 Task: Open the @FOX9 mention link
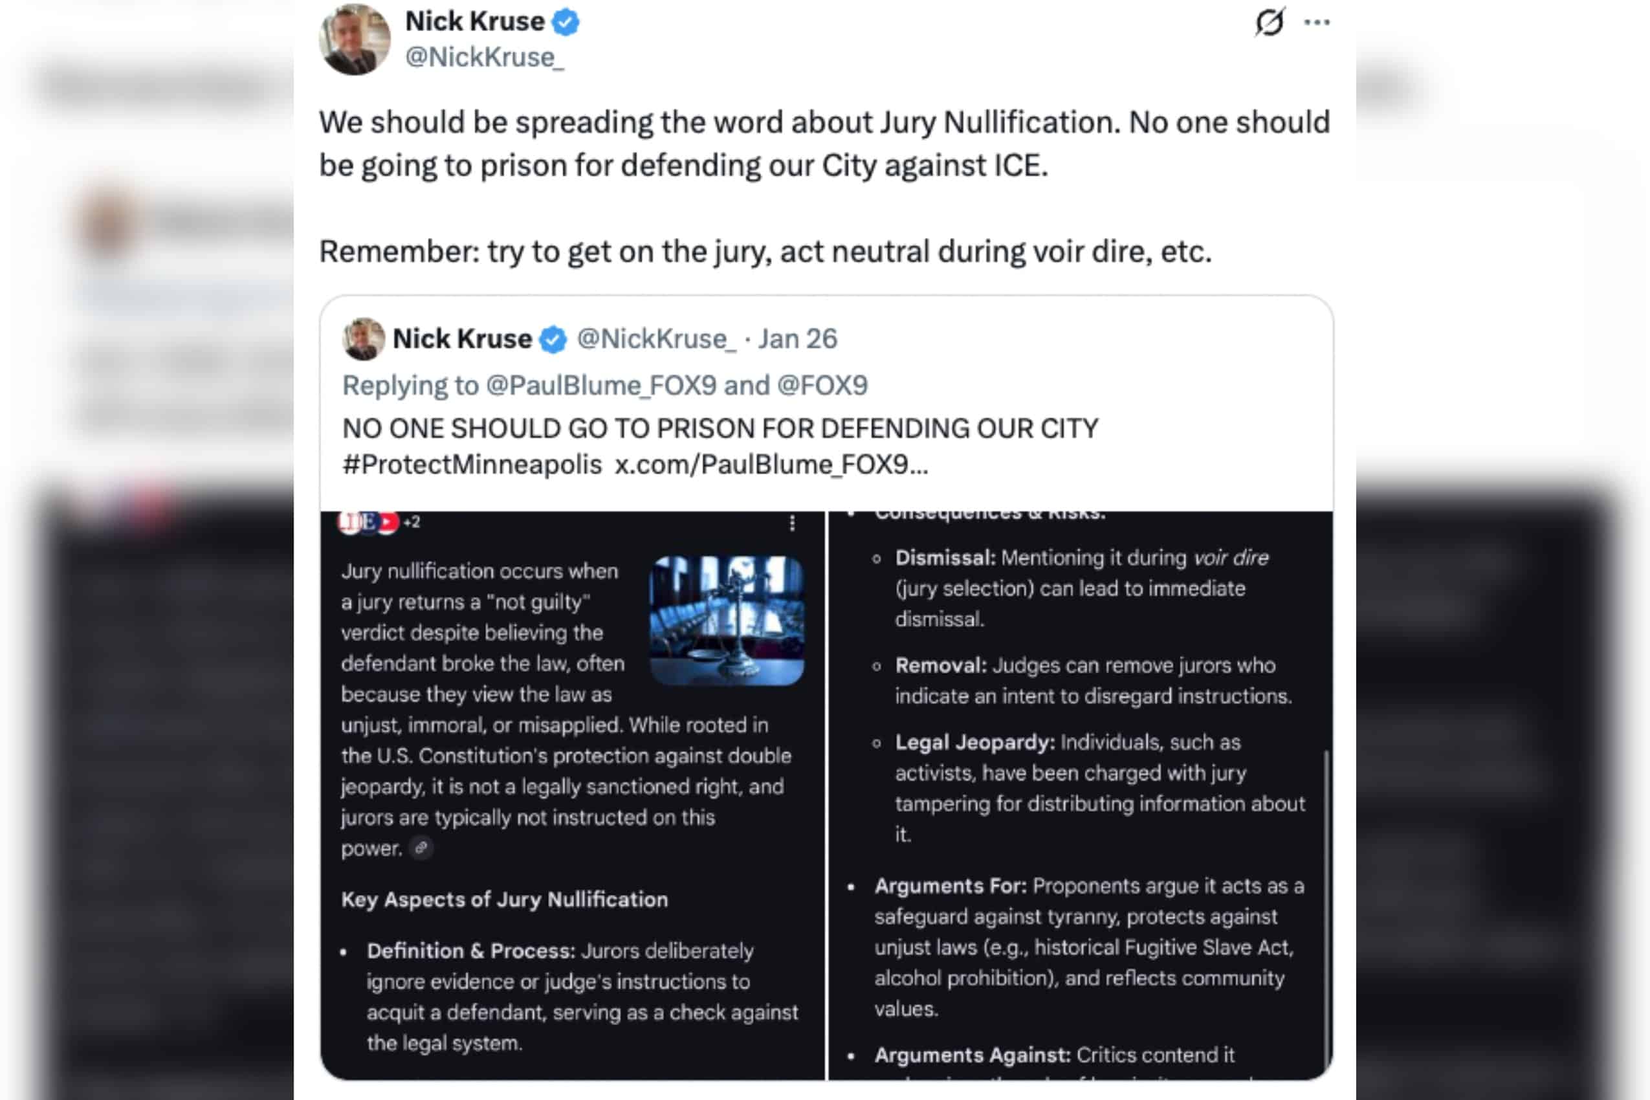coord(822,385)
